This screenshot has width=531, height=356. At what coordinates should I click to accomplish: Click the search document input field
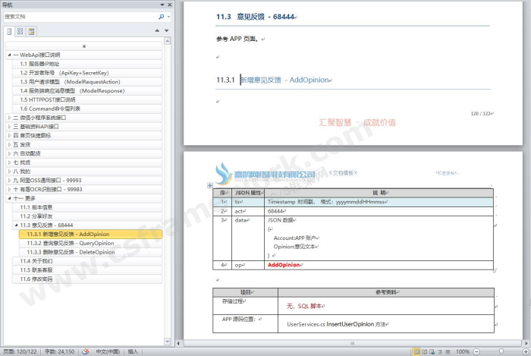pyautogui.click(x=76, y=16)
